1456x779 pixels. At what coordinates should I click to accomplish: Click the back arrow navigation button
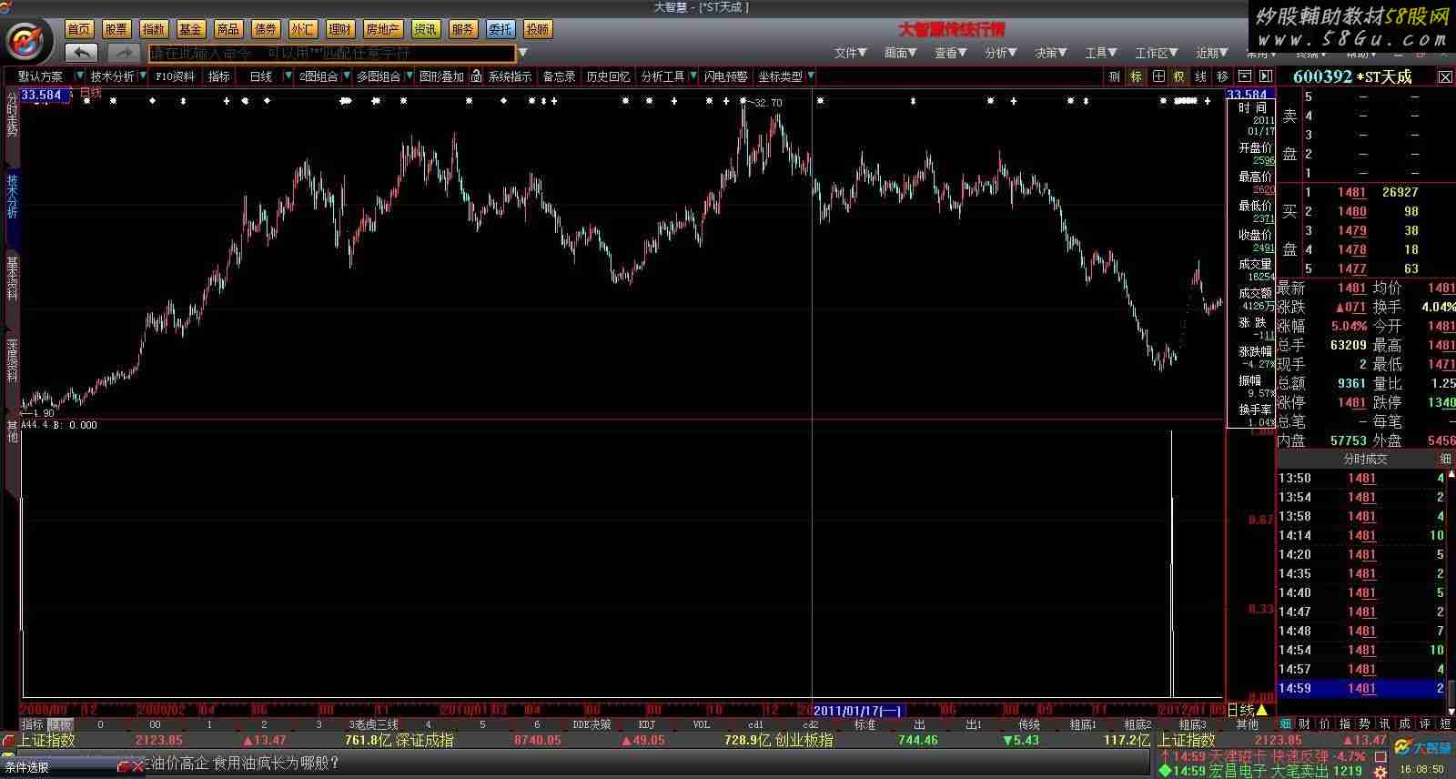click(x=83, y=54)
